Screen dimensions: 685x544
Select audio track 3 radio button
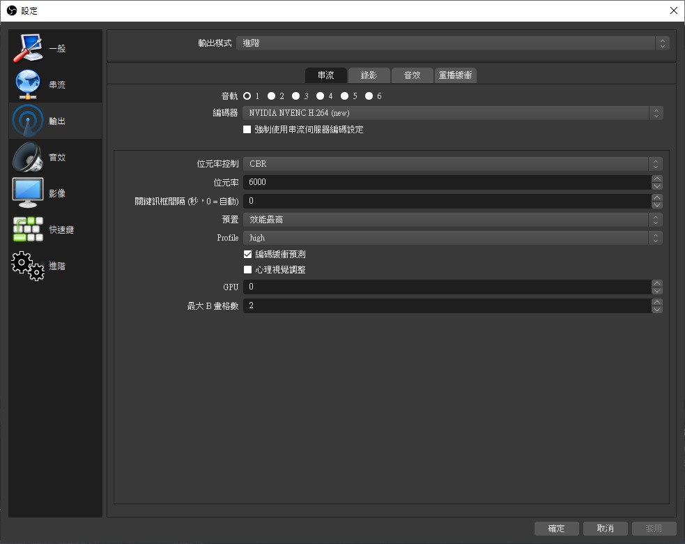coord(295,96)
